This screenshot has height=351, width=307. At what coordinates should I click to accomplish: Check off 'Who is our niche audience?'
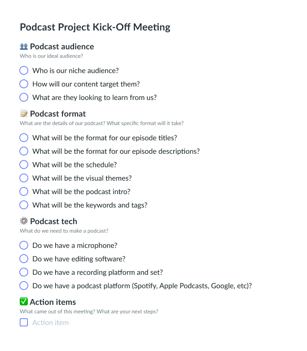click(24, 71)
